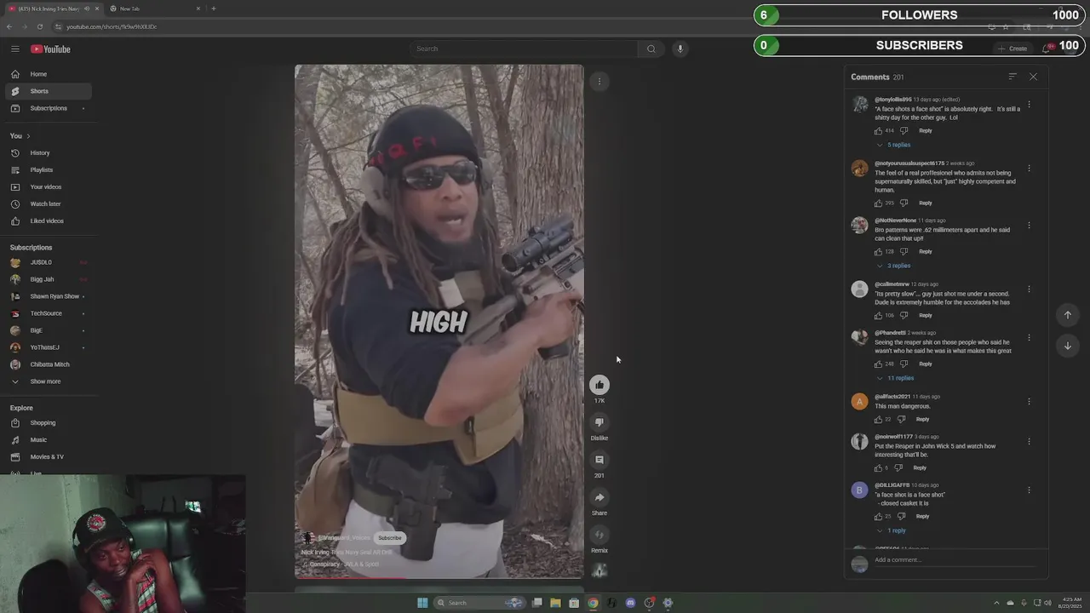Screen dimensions: 1090x613
Task: Share the short using arrow icon
Action: [x=599, y=497]
